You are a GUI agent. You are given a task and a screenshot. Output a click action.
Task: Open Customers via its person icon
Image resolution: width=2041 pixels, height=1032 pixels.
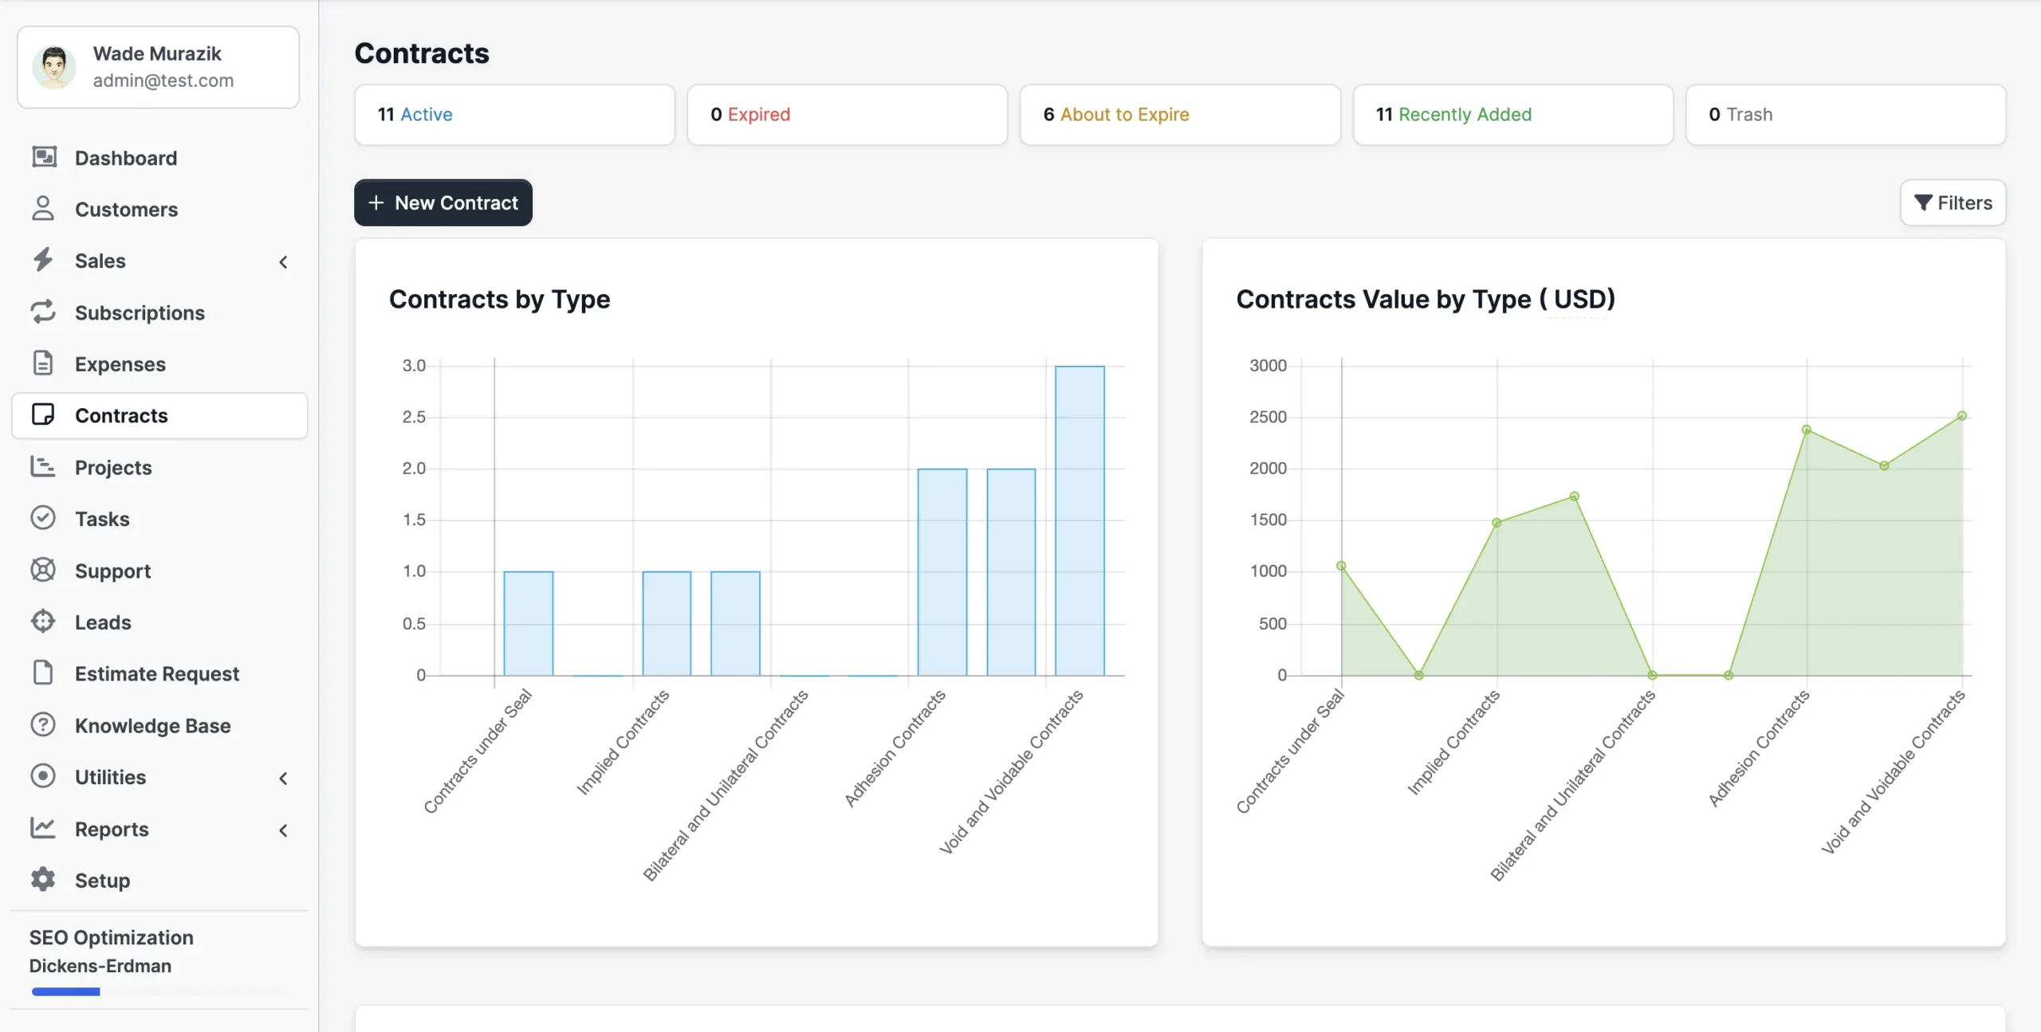pos(44,209)
